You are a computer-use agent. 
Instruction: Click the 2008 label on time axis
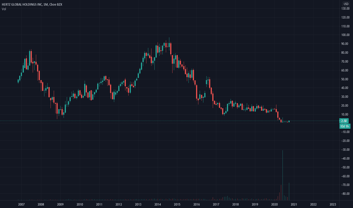pos(41,204)
